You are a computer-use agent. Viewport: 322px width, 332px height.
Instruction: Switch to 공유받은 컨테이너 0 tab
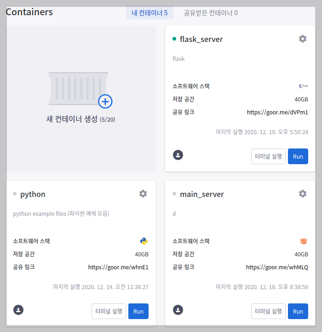(x=211, y=13)
